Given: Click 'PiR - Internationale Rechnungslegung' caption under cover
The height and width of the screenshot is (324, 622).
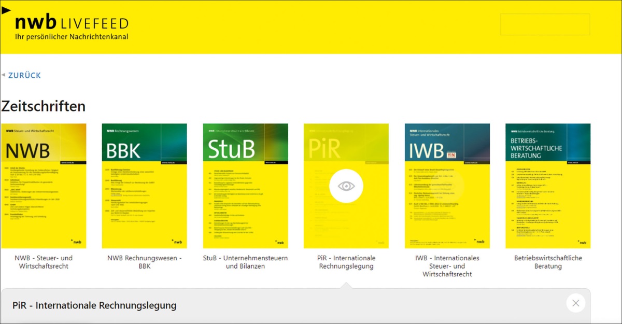Looking at the screenshot, I should (346, 262).
